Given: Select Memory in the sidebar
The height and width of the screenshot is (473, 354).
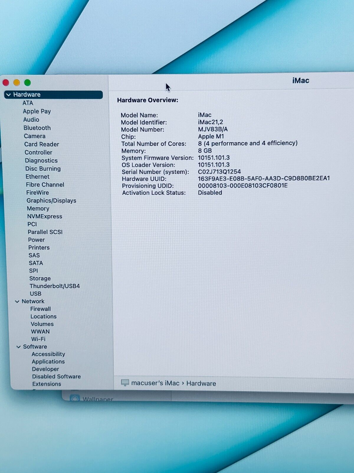Looking at the screenshot, I should click(x=38, y=208).
